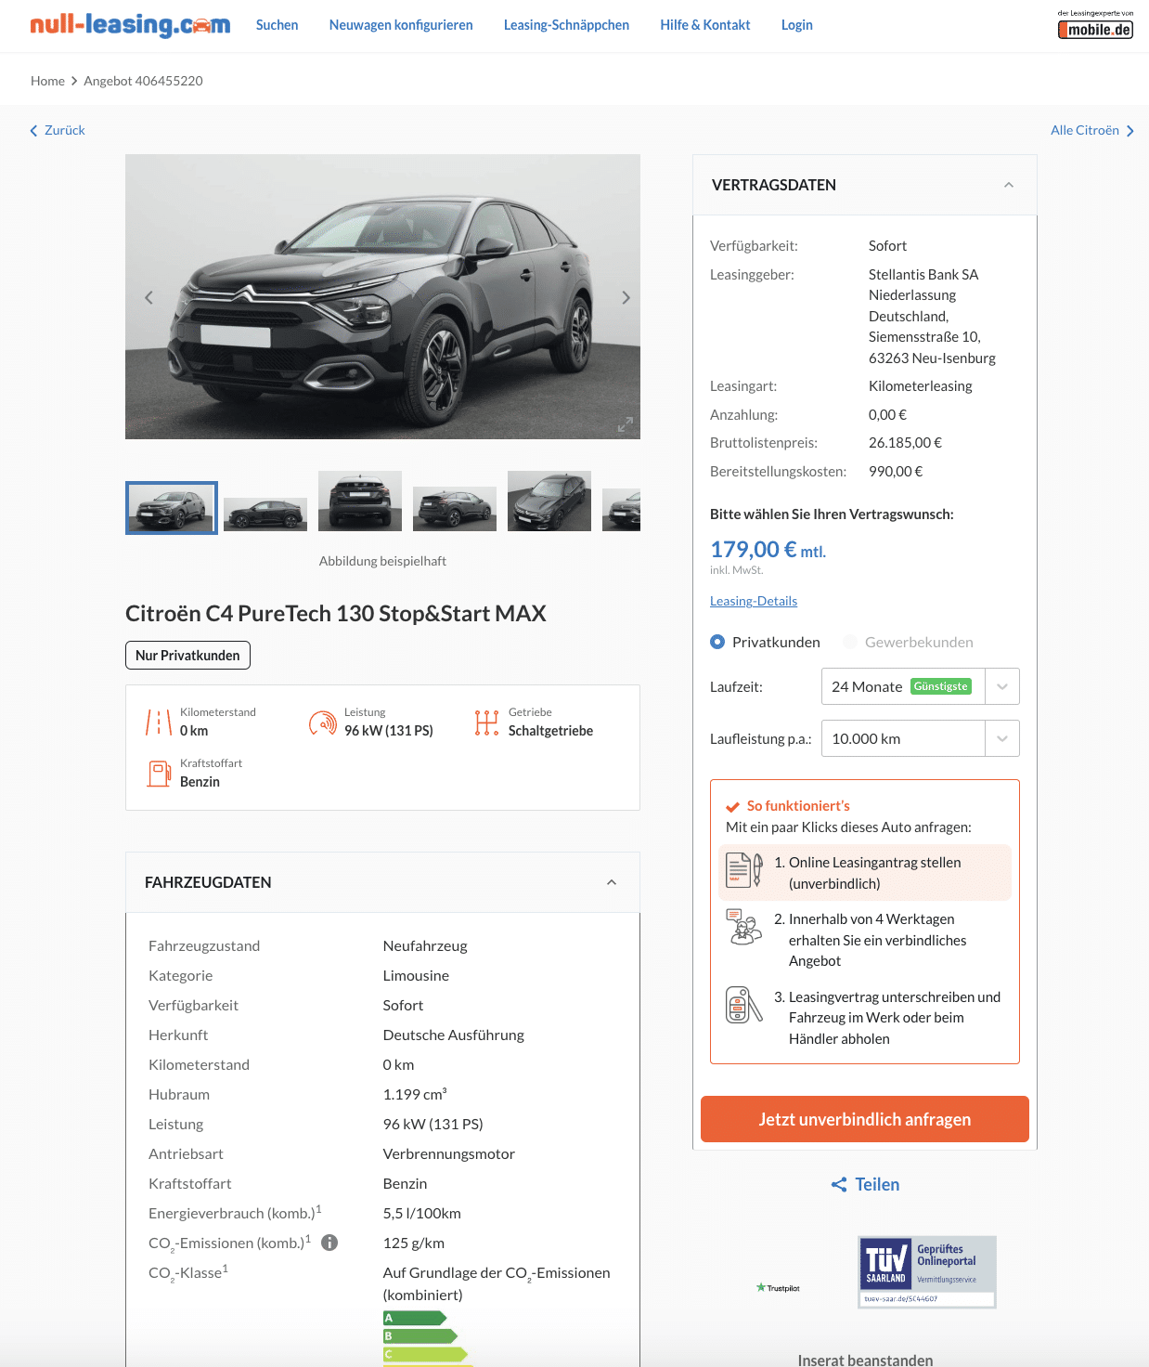Click the Kraftstoffart fuel pump icon
This screenshot has height=1367, width=1149.
pos(159,773)
